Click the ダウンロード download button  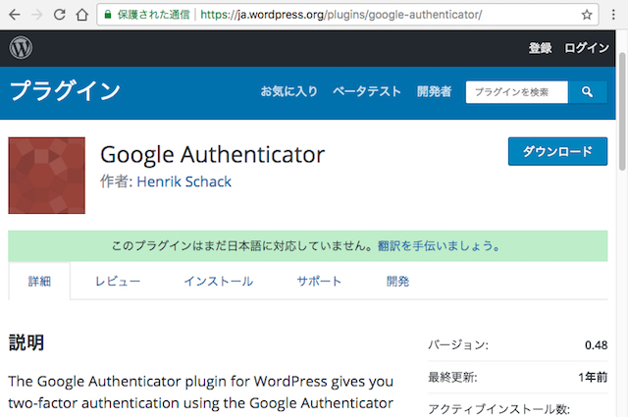point(557,151)
